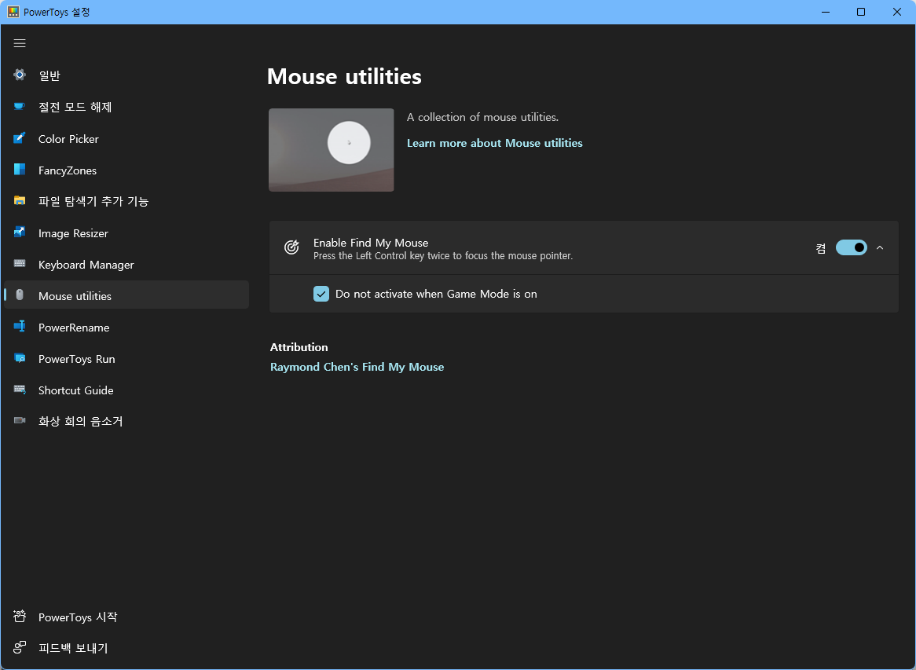Viewport: 916px width, 670px height.
Task: Maximize the PowerToys 설정 window
Action: [x=861, y=12]
